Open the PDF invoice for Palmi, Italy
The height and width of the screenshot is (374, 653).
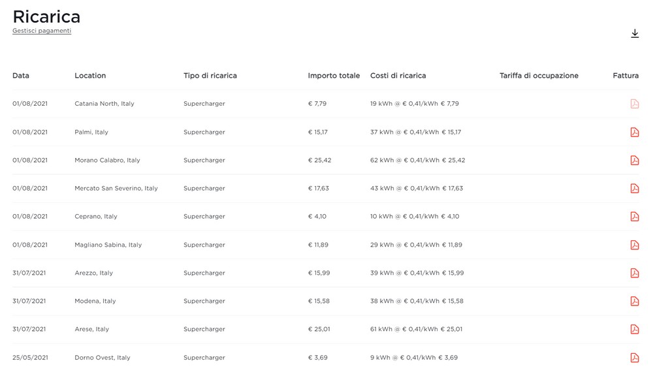634,132
